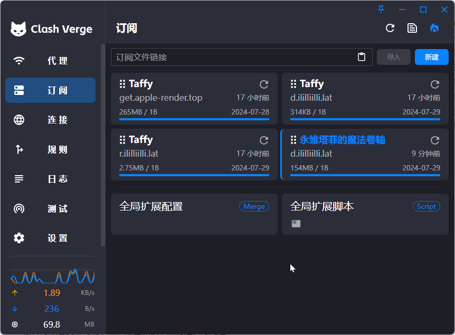The width and height of the screenshot is (455, 335).
Task: Refresh the get.apple-render.top Taffy subscription
Action: 264,84
